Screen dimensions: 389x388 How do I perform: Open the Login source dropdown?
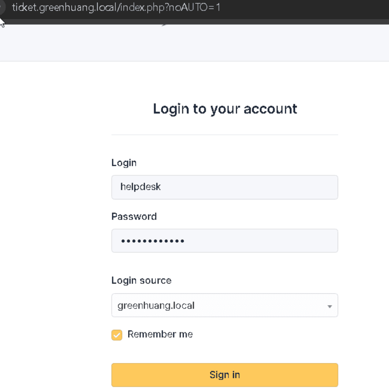click(x=225, y=305)
